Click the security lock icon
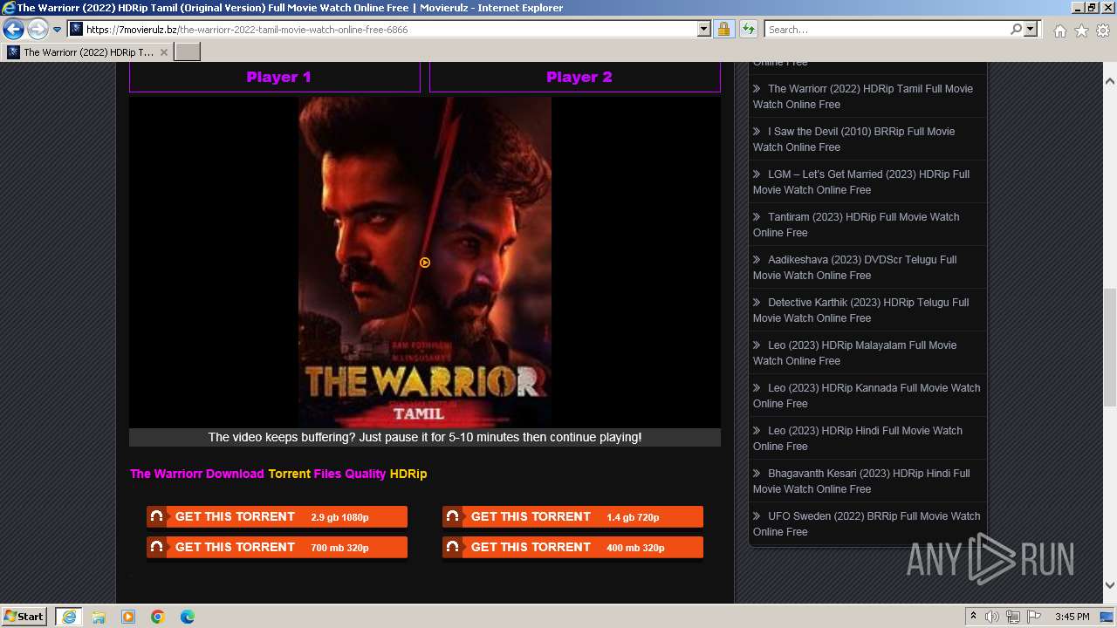 point(723,29)
